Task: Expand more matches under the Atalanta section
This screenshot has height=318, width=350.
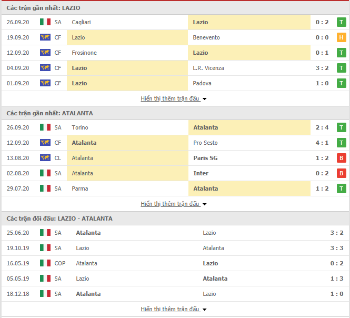Action: pos(174,204)
